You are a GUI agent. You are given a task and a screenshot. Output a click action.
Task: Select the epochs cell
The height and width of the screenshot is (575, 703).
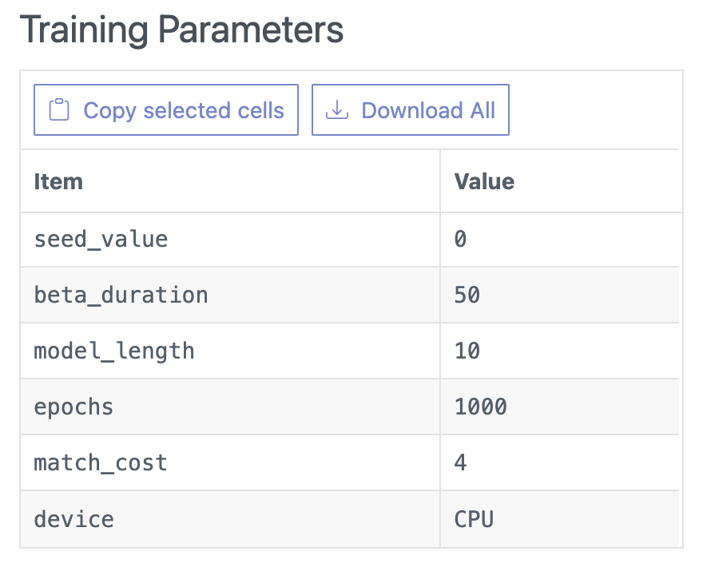(x=230, y=407)
